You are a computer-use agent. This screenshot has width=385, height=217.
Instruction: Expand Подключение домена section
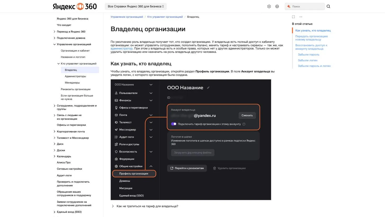point(54,38)
